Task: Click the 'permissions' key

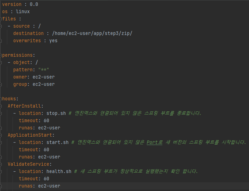Action: tap(17, 55)
